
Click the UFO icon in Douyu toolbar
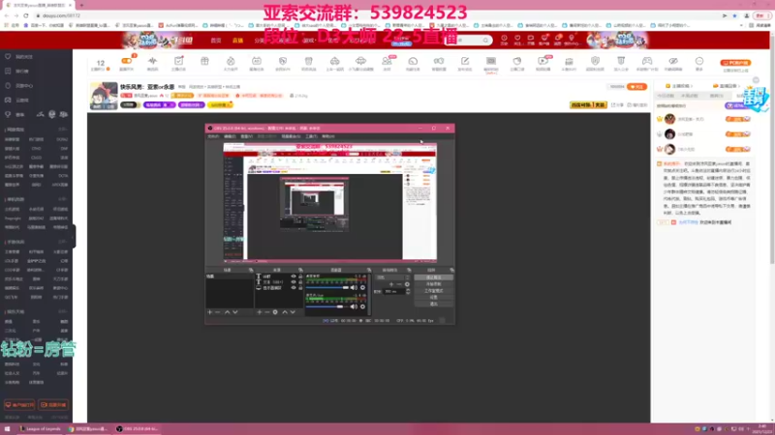click(x=360, y=61)
